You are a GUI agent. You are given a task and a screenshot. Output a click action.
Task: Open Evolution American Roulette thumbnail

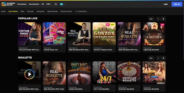[x=129, y=73]
